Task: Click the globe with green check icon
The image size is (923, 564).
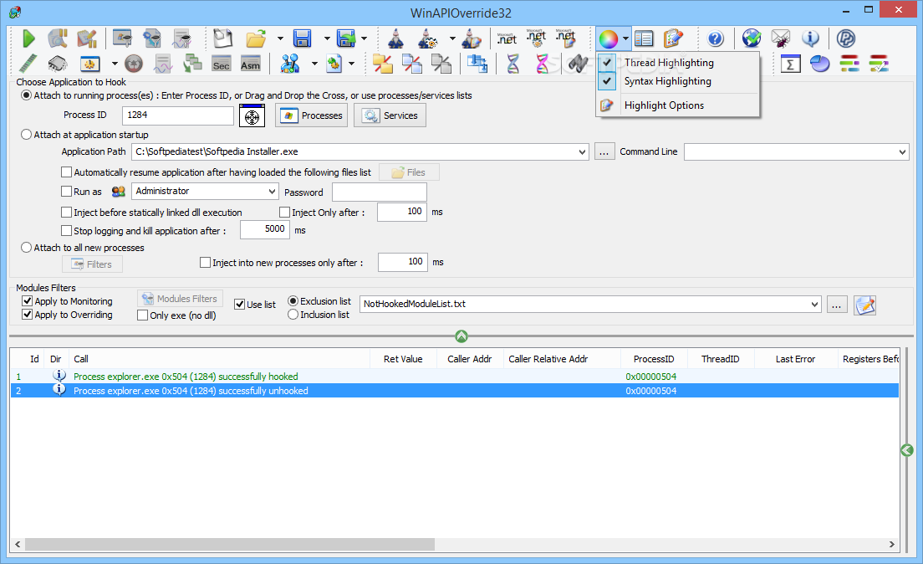Action: [752, 38]
